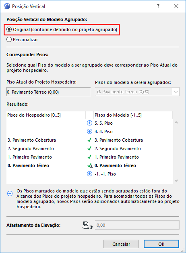This screenshot has width=186, height=253.
Task: Click the plus icon beside -1. Piso
Action: pyautogui.click(x=89, y=174)
